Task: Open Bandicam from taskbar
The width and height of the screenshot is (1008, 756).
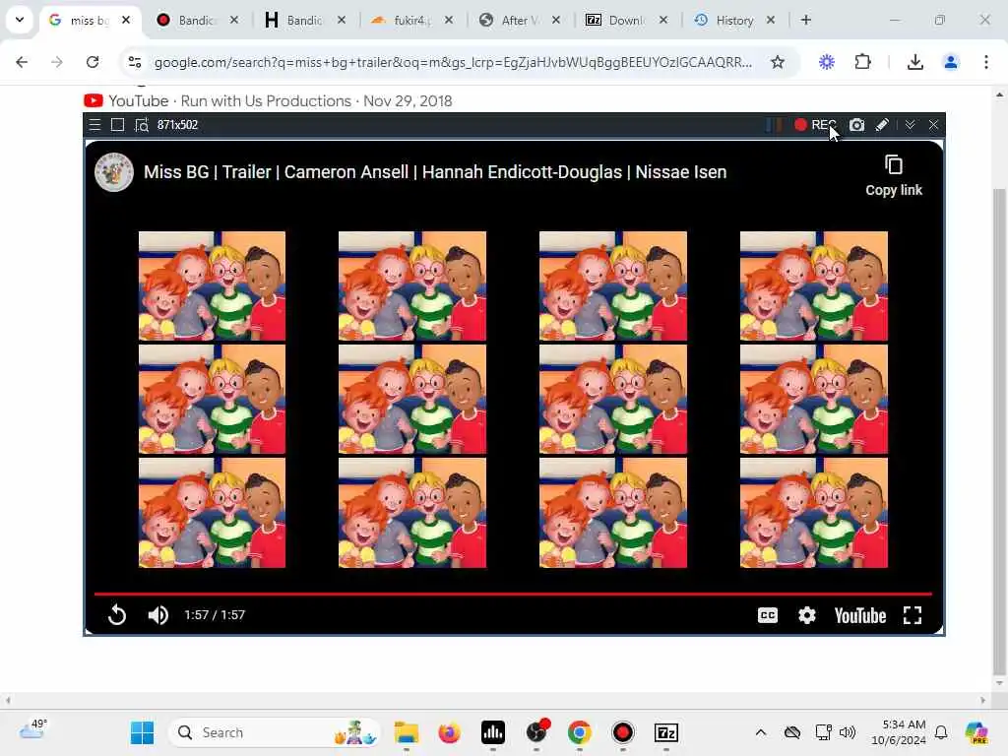Action: pyautogui.click(x=622, y=732)
